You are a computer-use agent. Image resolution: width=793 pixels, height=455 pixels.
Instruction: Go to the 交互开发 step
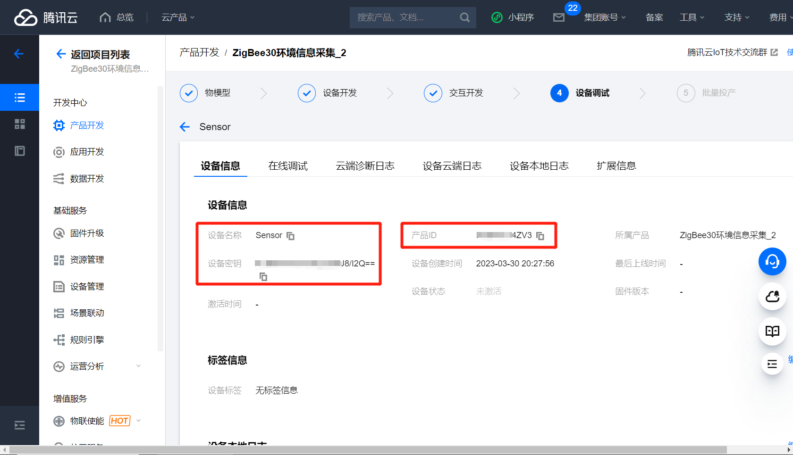tap(454, 93)
